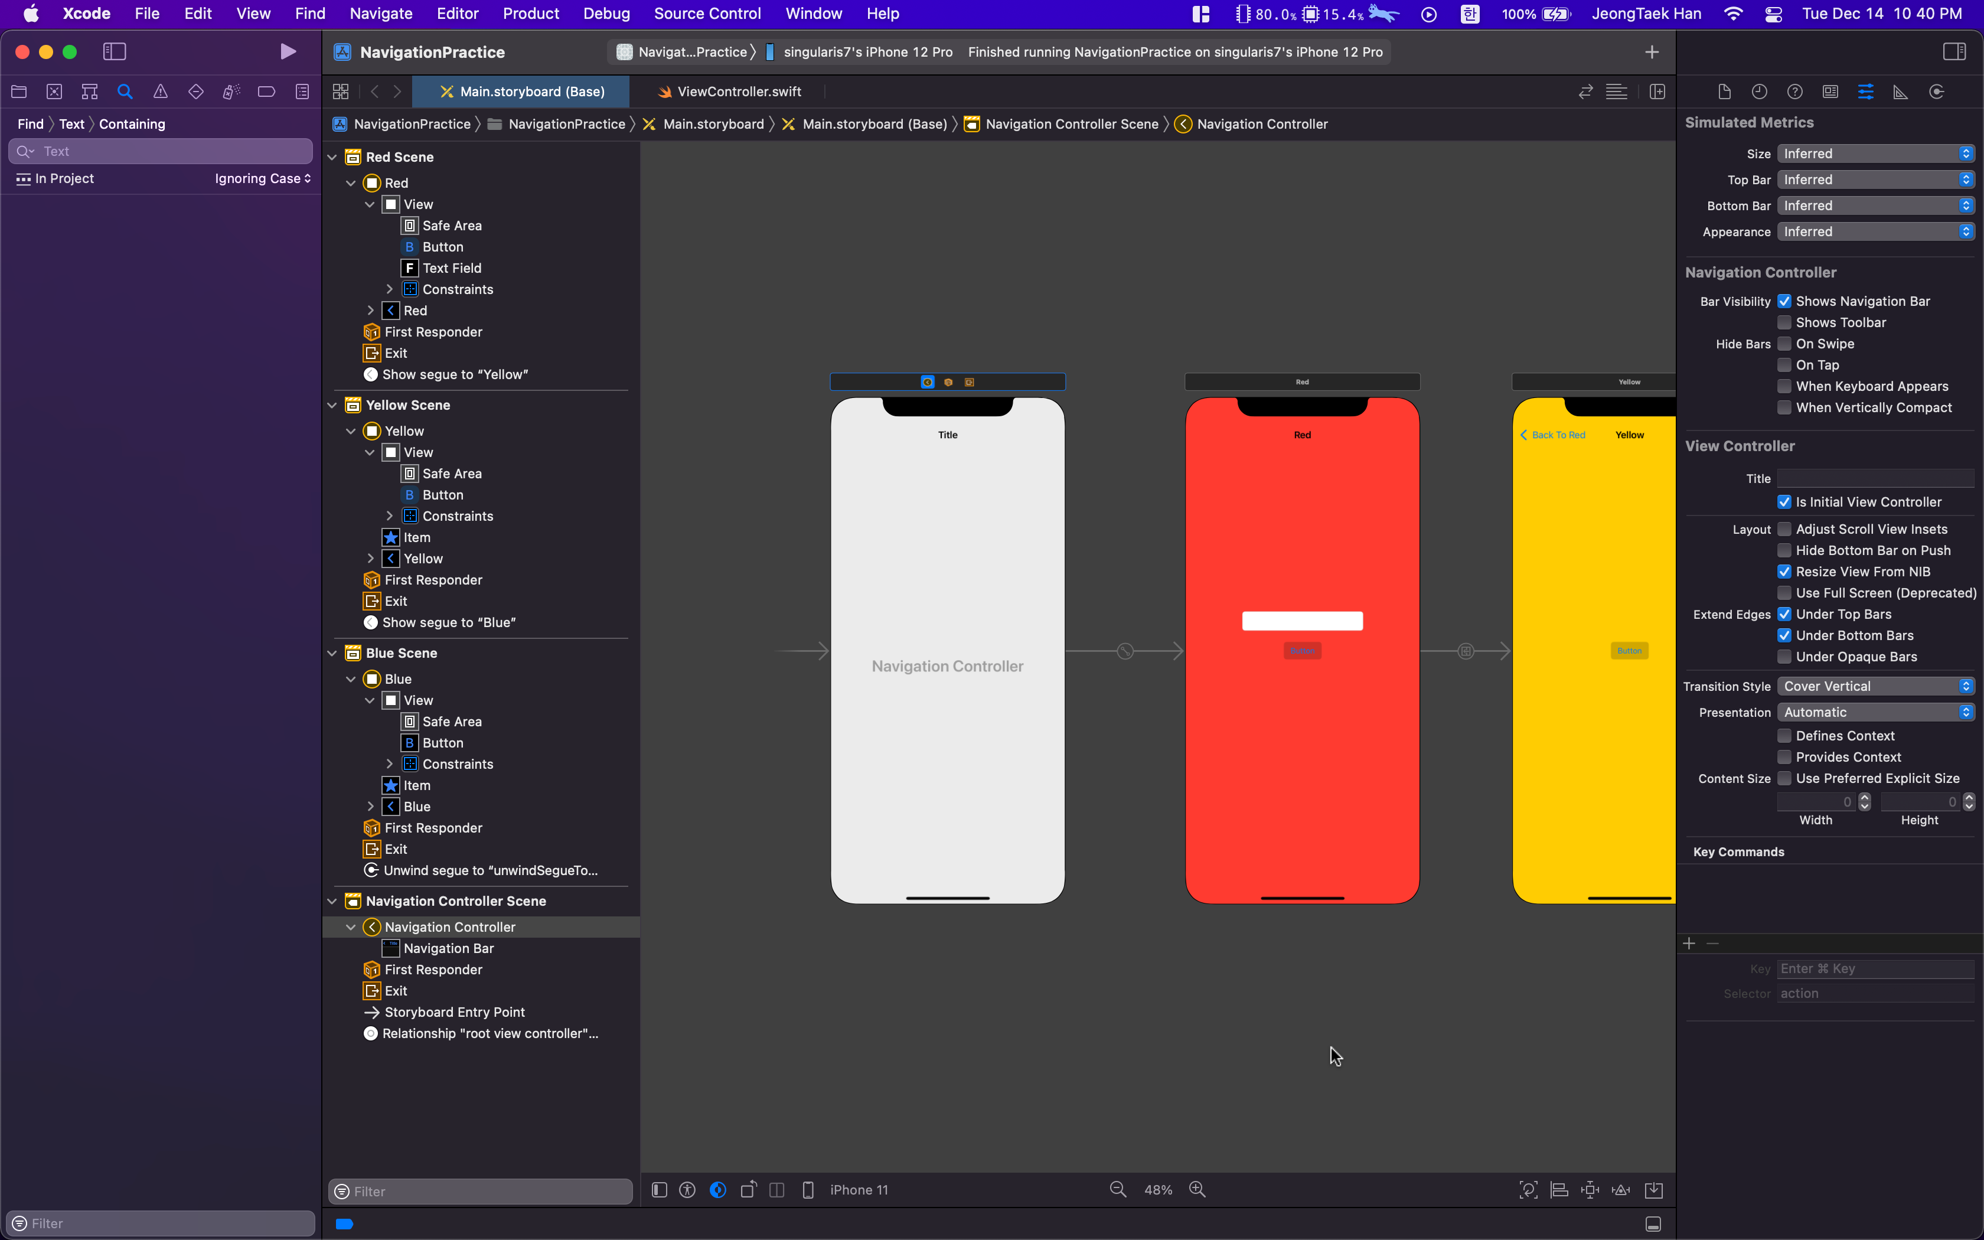Screen dimensions: 1984x1240
Task: Click the Width stepper control
Action: click(x=1864, y=801)
